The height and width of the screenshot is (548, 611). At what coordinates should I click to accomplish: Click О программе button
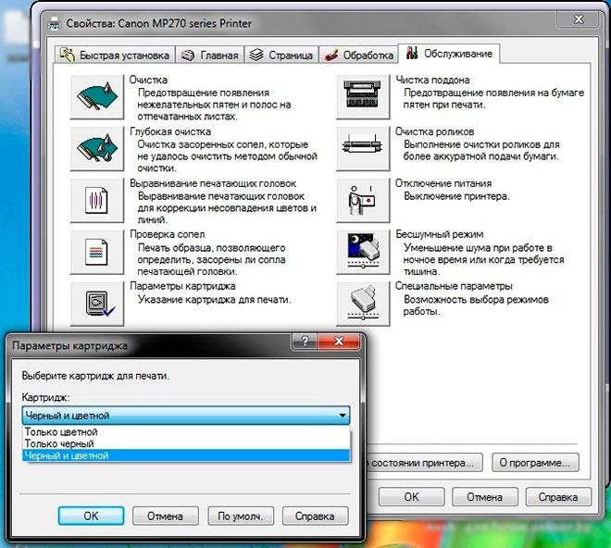(x=535, y=463)
